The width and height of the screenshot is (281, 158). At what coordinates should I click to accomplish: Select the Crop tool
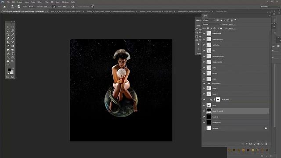pos(8,35)
